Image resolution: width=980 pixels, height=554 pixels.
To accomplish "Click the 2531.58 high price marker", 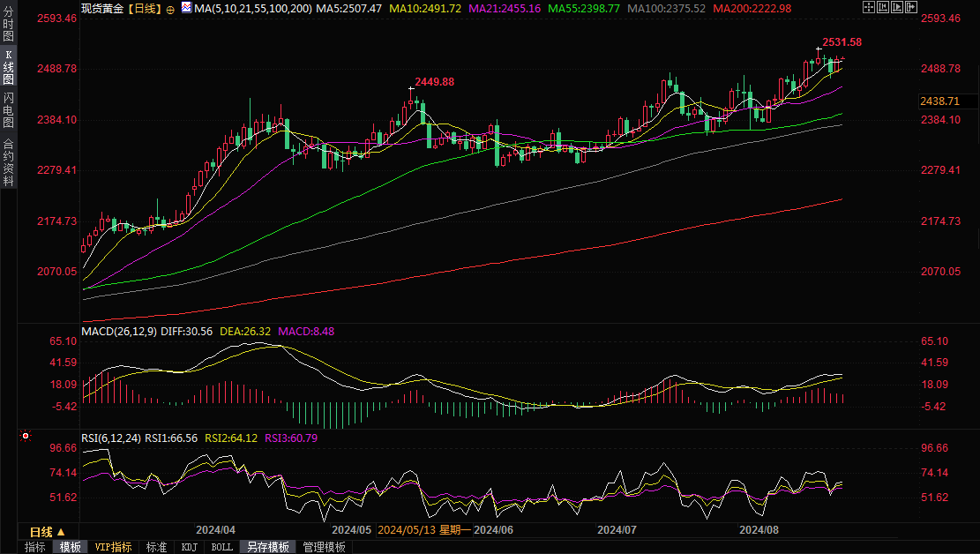I will 842,41.
